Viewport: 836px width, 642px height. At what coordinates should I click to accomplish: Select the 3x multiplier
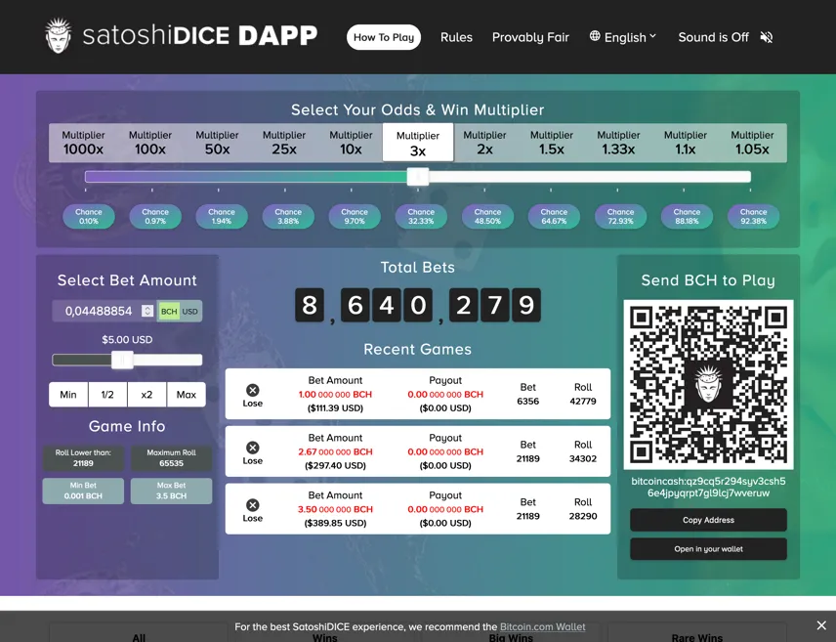(418, 143)
